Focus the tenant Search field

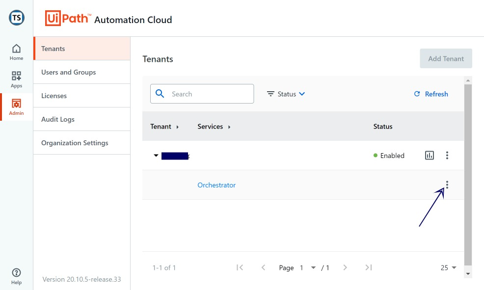202,94
